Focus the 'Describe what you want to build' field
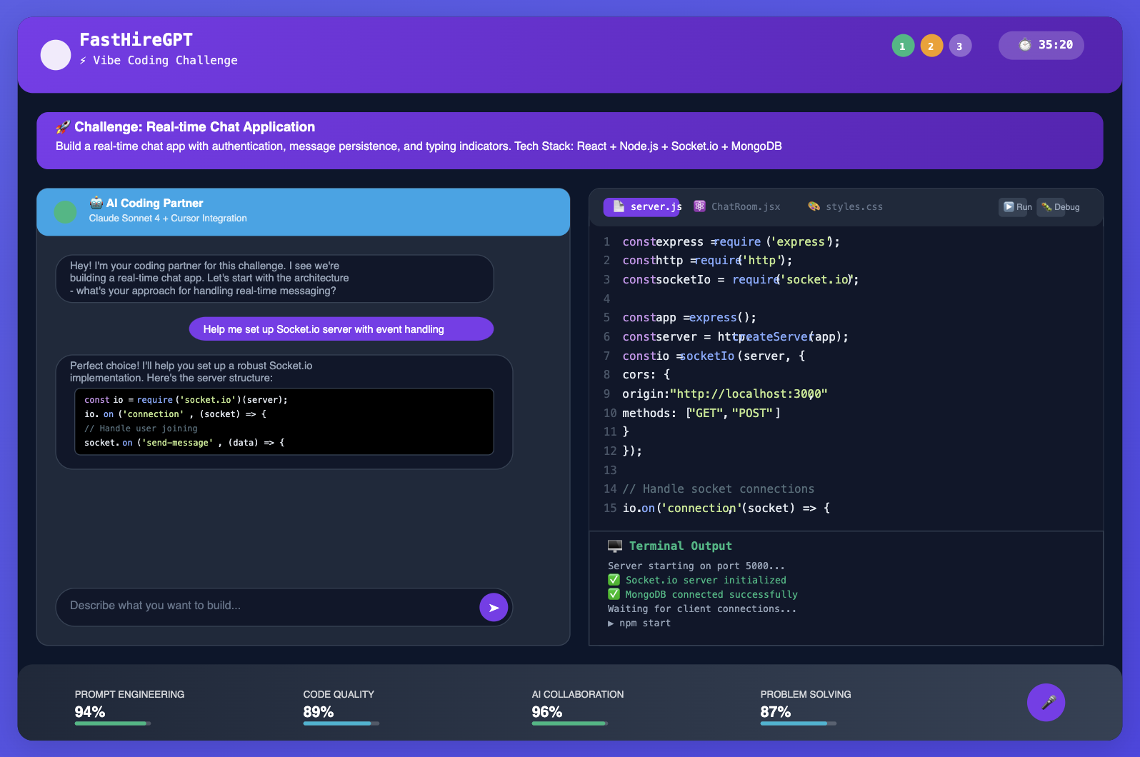1140x757 pixels. (x=264, y=606)
